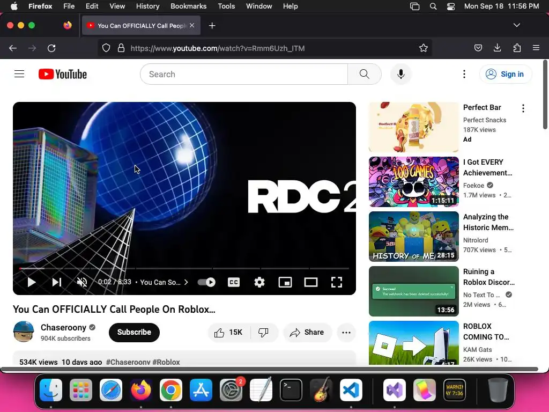Search with voice microphone
This screenshot has height=412, width=549.
[x=401, y=74]
